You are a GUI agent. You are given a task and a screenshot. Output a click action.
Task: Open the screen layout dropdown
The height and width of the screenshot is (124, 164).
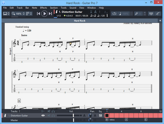coord(6,14)
